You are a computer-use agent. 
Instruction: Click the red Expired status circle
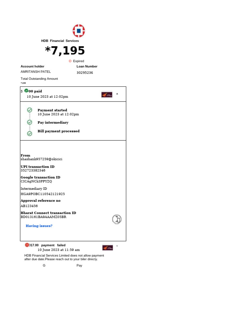click(70, 61)
